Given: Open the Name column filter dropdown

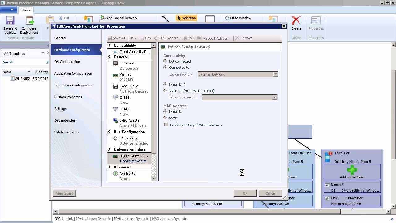Looking at the screenshot, I should [29, 72].
